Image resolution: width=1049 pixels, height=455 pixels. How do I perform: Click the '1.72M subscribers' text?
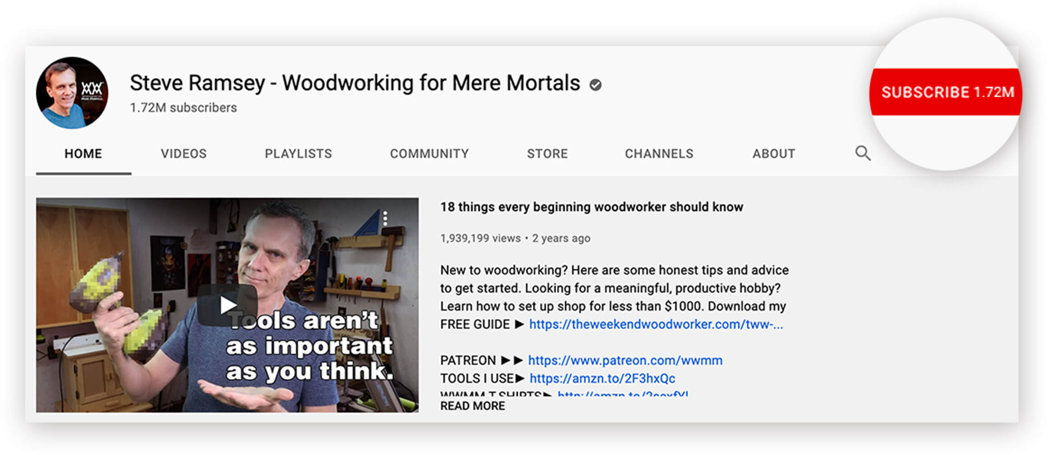click(184, 107)
